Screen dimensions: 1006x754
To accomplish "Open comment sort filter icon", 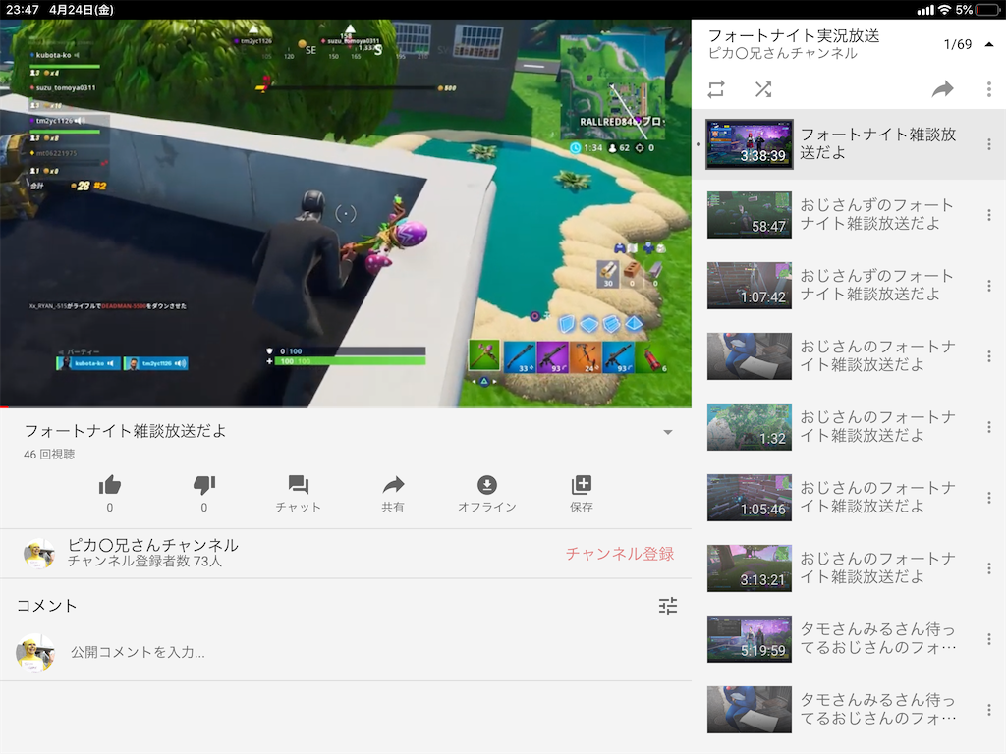I will tap(668, 606).
